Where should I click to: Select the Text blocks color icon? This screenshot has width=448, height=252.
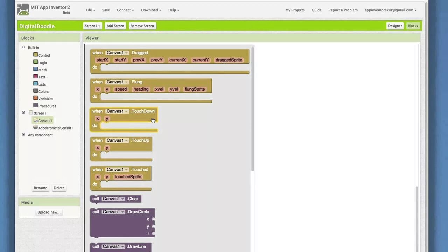[35, 76]
